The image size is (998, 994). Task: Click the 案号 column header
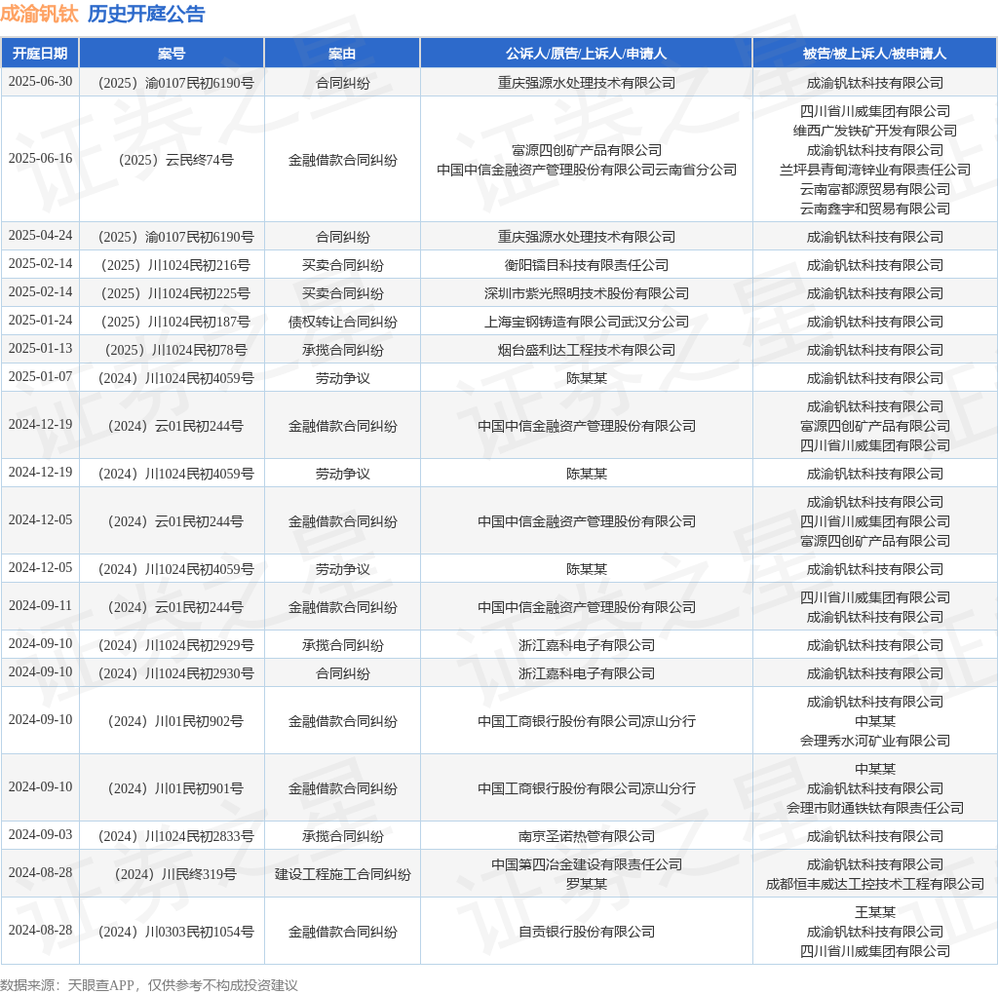click(172, 54)
